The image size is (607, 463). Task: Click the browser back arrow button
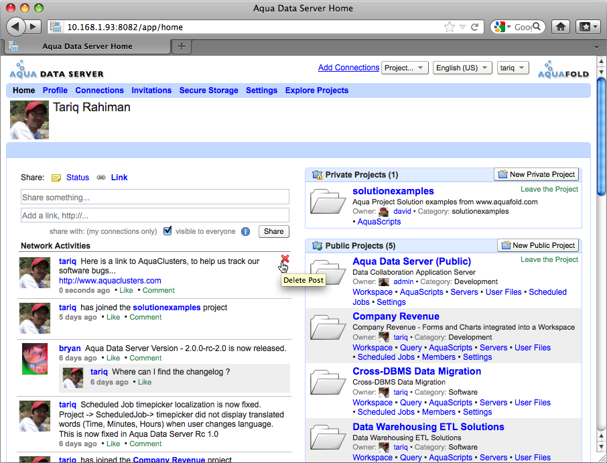pyautogui.click(x=15, y=27)
